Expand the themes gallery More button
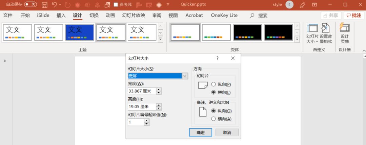 (160, 39)
